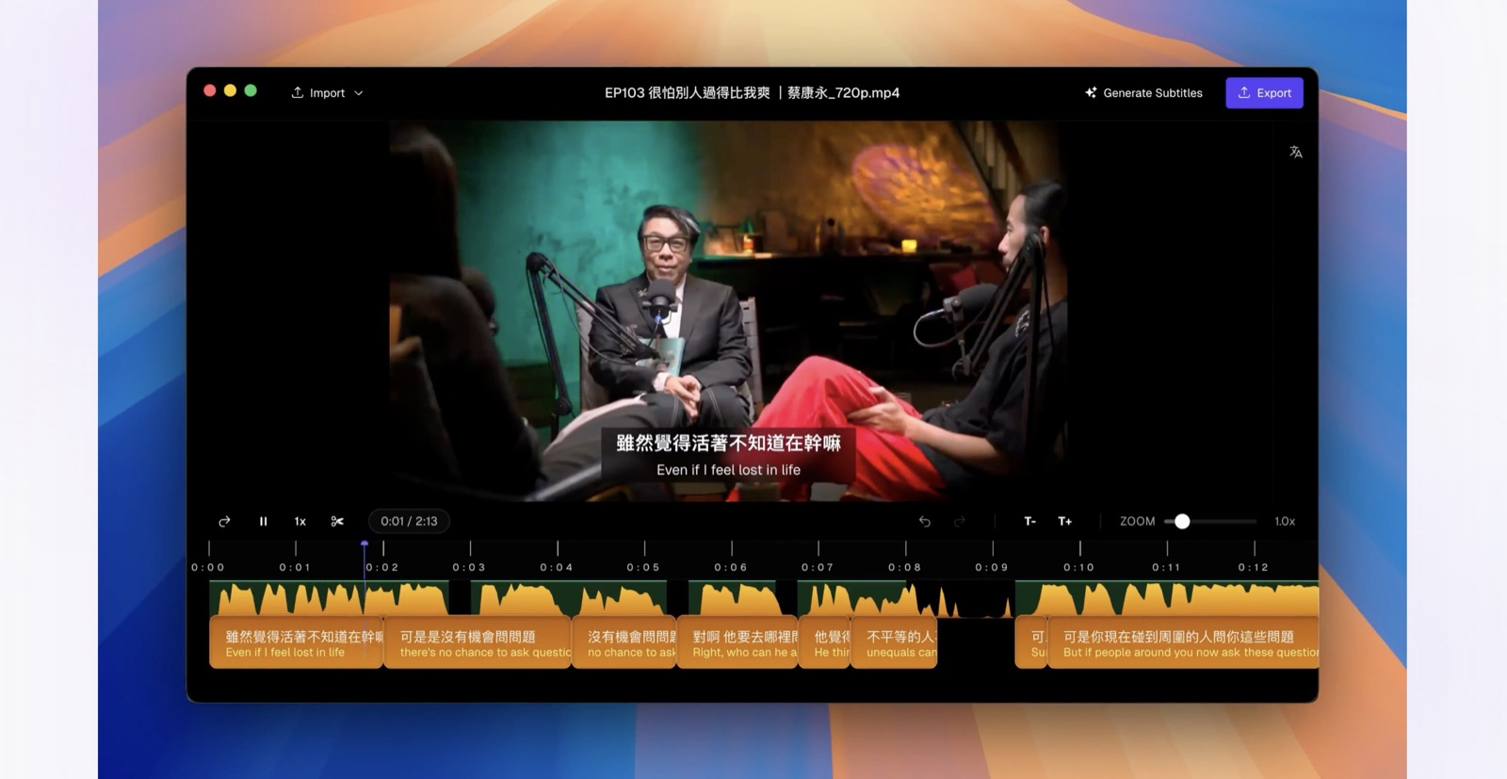Select the 'Right, who can he a' subtitle clip
Screen dimensions: 1507x779
[737, 643]
